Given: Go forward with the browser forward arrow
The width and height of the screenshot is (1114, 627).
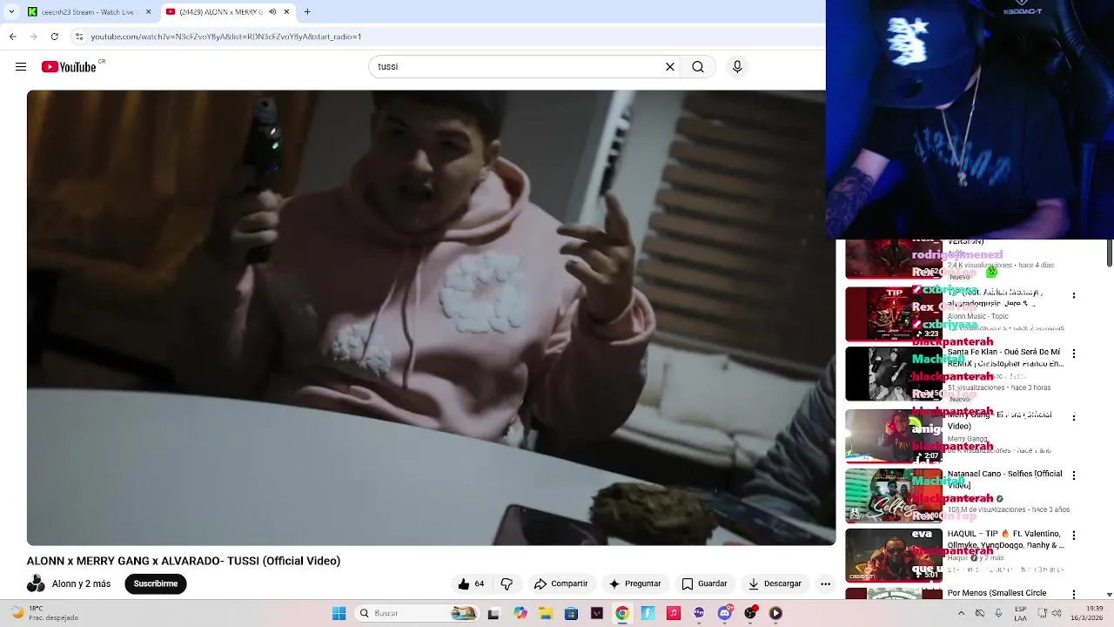Looking at the screenshot, I should click(x=33, y=37).
